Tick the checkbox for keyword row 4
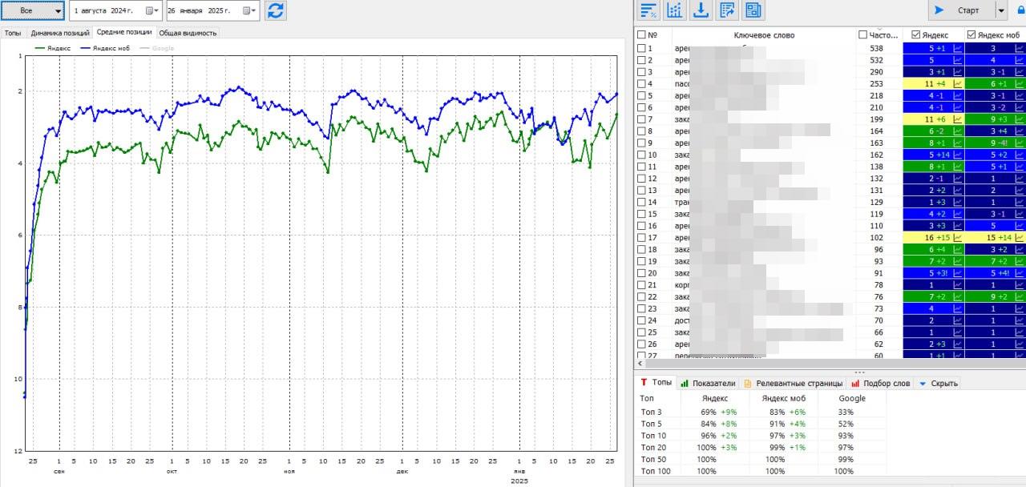The image size is (1026, 487). coord(641,83)
